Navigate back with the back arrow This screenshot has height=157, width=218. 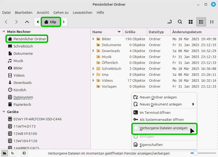[x=6, y=22]
